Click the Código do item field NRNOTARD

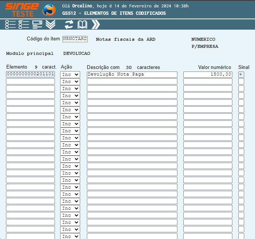point(75,39)
